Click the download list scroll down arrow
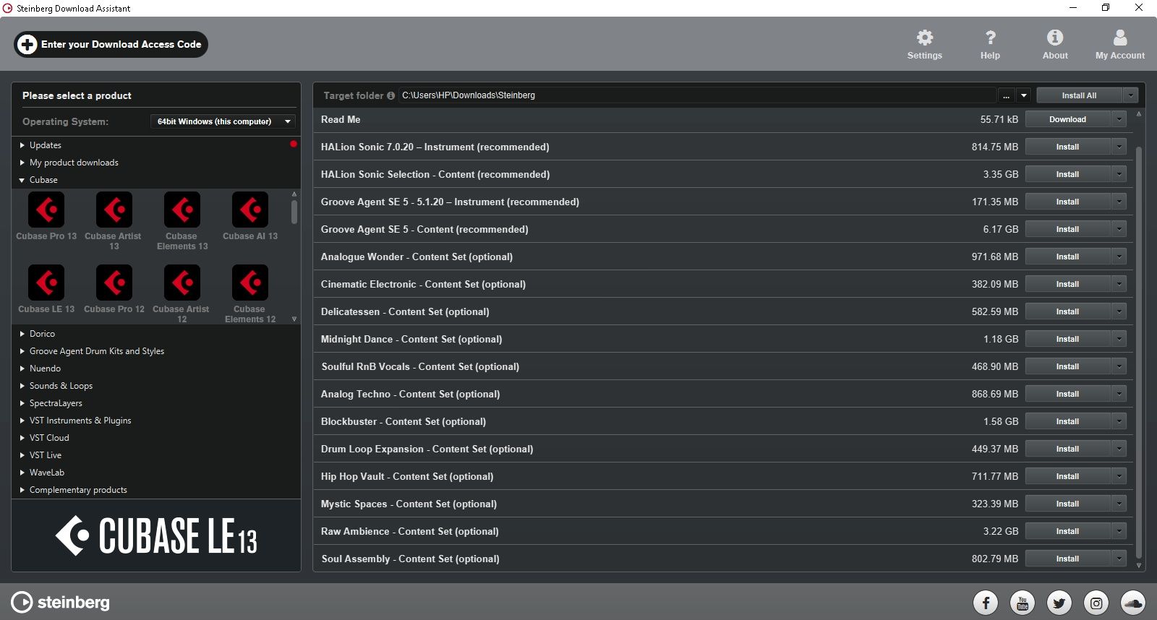 pos(1139,565)
